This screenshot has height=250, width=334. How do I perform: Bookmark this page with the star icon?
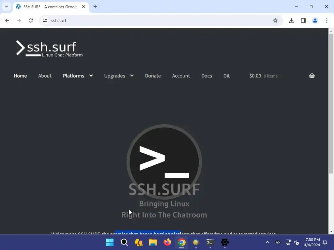click(x=275, y=21)
